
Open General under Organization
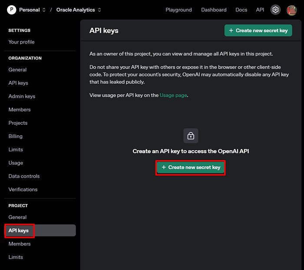pos(17,69)
